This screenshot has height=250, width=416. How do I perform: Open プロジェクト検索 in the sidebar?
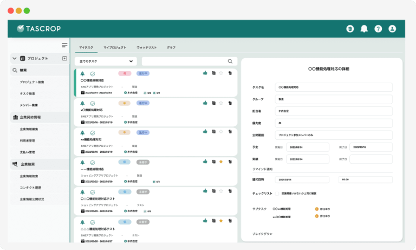click(x=36, y=82)
